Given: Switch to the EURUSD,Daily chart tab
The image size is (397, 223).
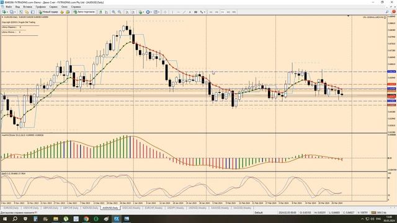Looking at the screenshot, I should coord(11,208).
